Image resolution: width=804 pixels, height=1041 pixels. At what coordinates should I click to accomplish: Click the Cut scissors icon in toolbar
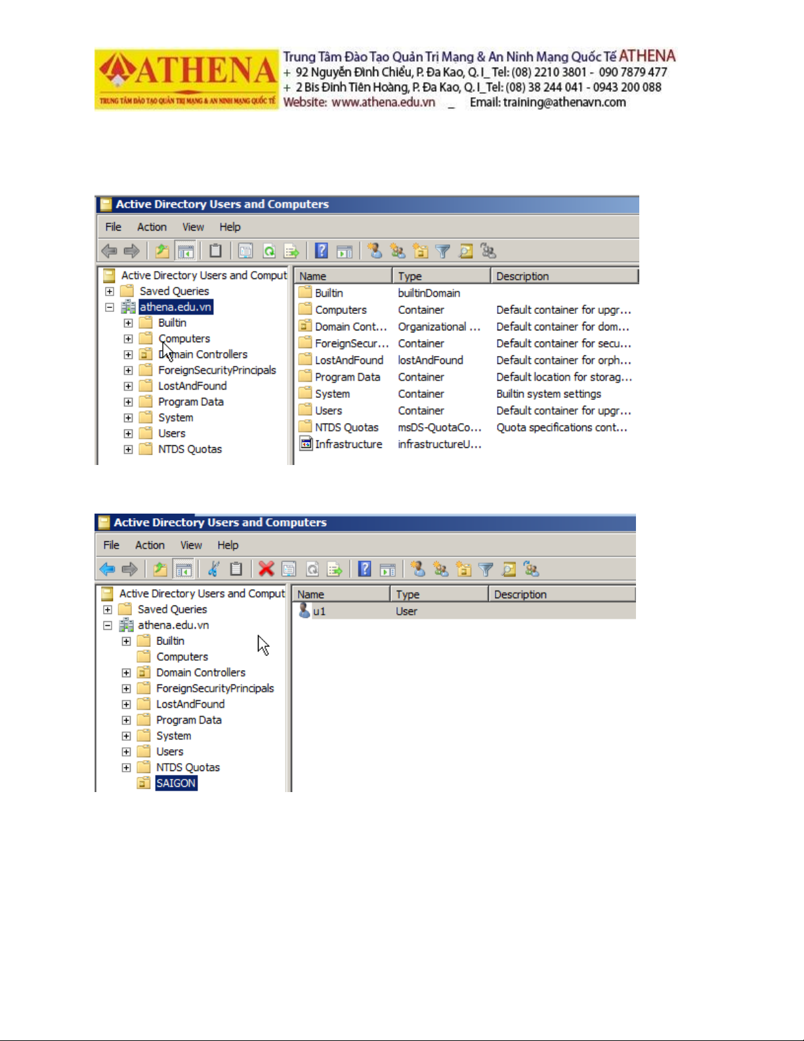(213, 569)
